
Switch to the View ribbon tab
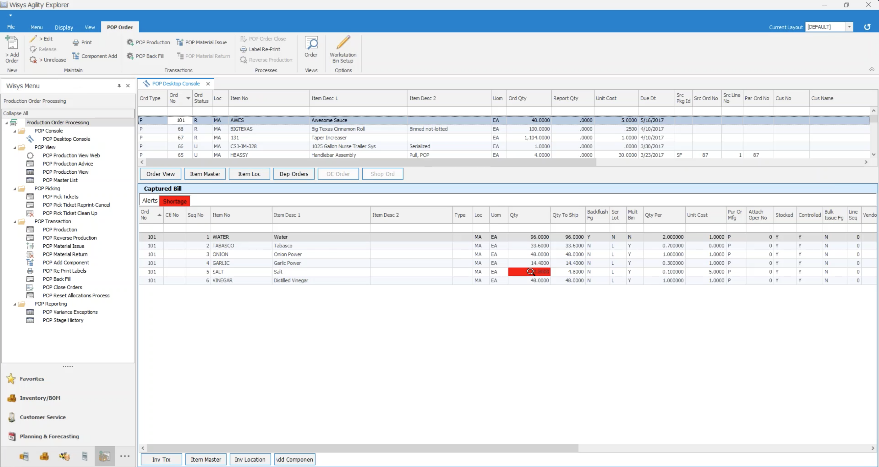coord(90,27)
